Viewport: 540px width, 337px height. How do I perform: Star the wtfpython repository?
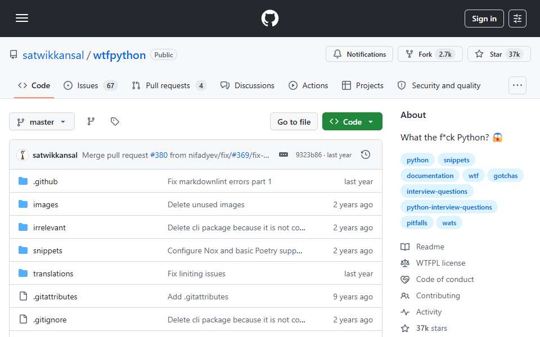[x=499, y=54]
